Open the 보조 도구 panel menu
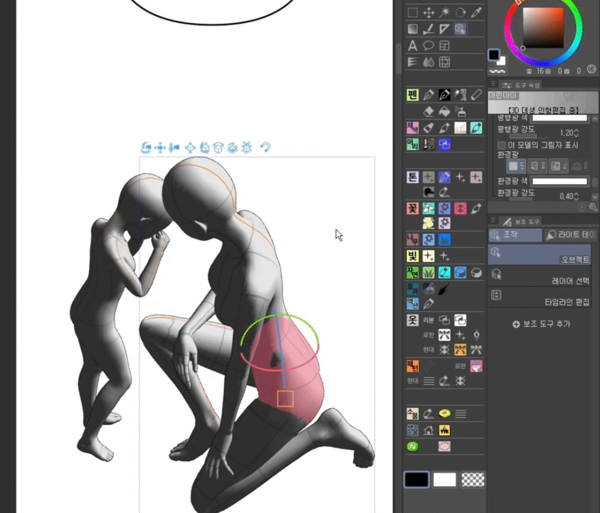The width and height of the screenshot is (600, 513). point(493,220)
